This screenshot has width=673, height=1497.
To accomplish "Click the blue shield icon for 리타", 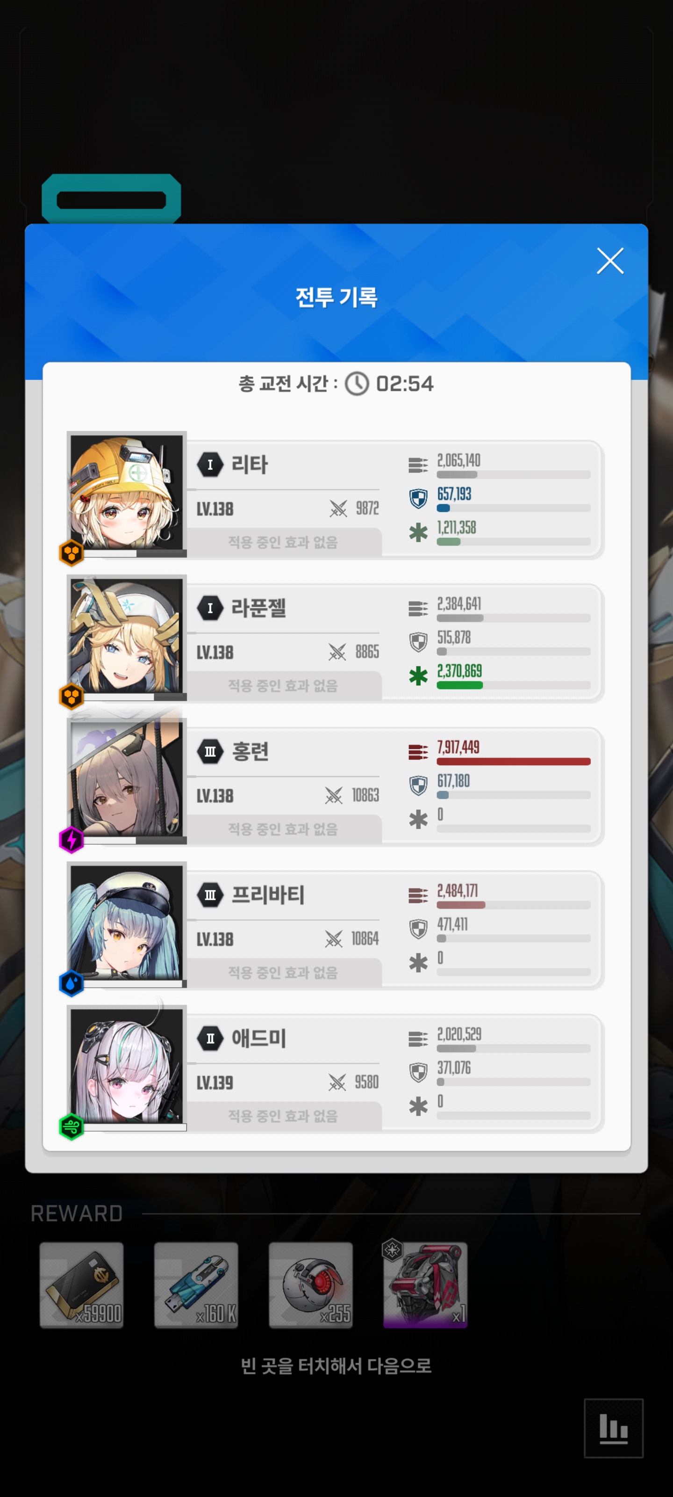I will coord(418,499).
